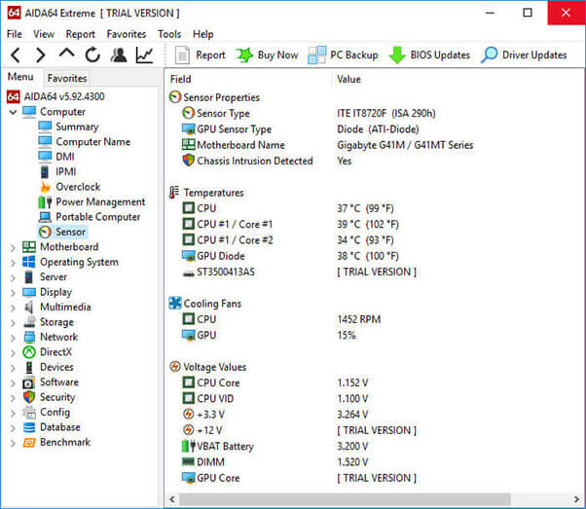Click the Security shield icon in the tree

(29, 397)
